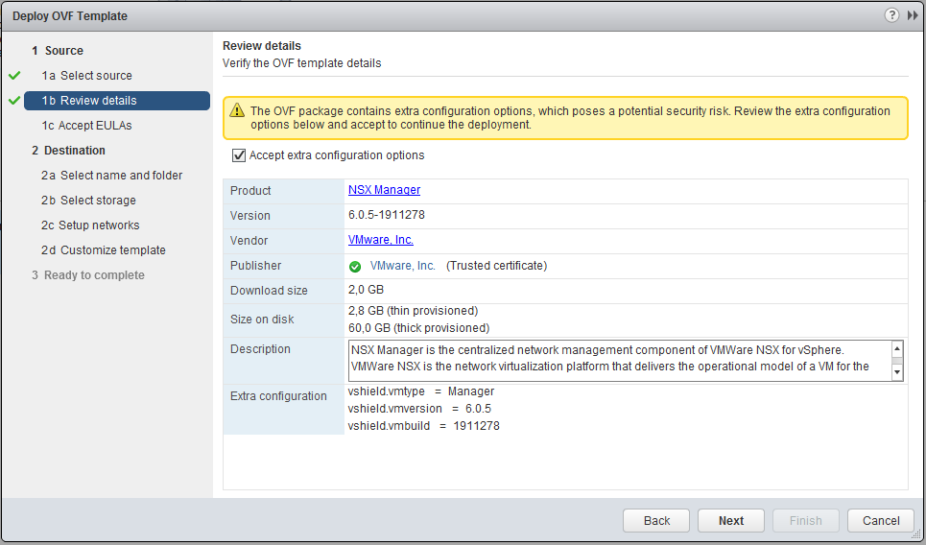Click green checkmark beside Review details
Image resolution: width=926 pixels, height=545 pixels.
pyautogui.click(x=14, y=100)
